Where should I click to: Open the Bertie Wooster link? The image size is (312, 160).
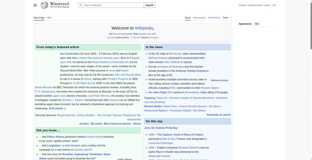(x=44, y=87)
